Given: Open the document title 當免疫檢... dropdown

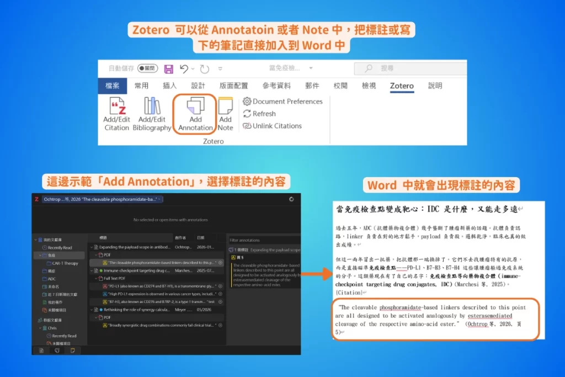Looking at the screenshot, I should 311,68.
